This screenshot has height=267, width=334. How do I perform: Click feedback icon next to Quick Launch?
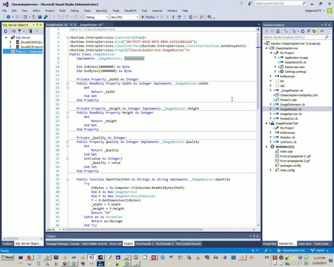[x=250, y=3]
